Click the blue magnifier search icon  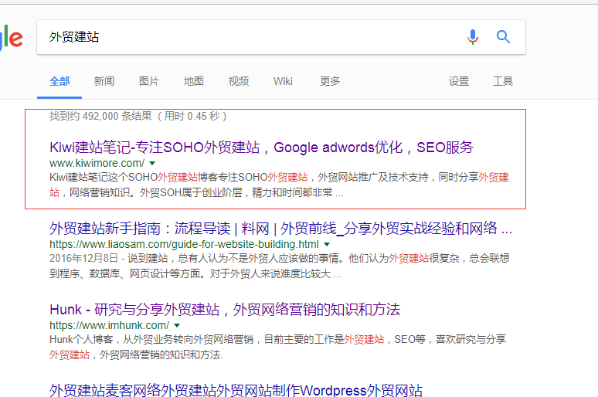[x=503, y=37]
